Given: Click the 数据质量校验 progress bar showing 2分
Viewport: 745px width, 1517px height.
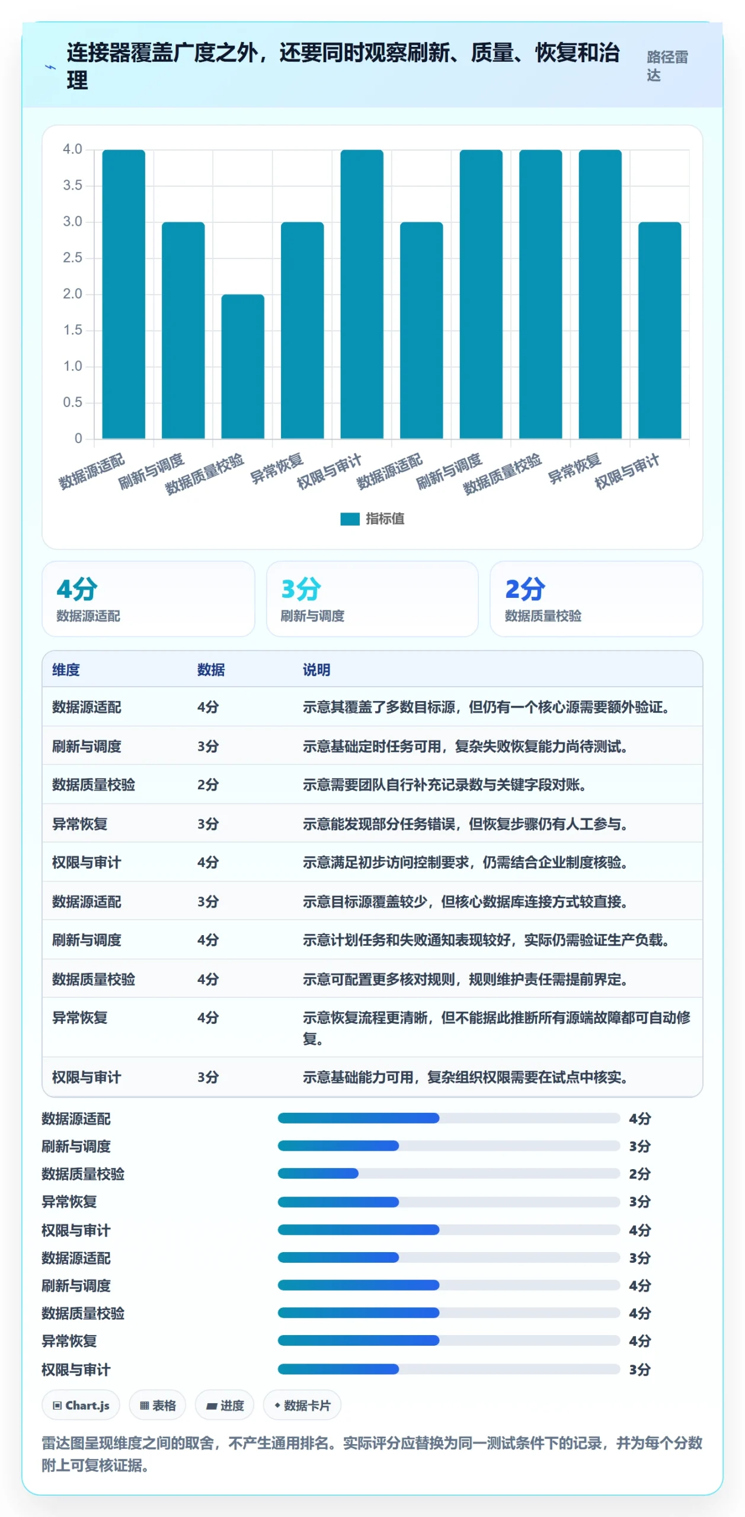Looking at the screenshot, I should 449,1173.
